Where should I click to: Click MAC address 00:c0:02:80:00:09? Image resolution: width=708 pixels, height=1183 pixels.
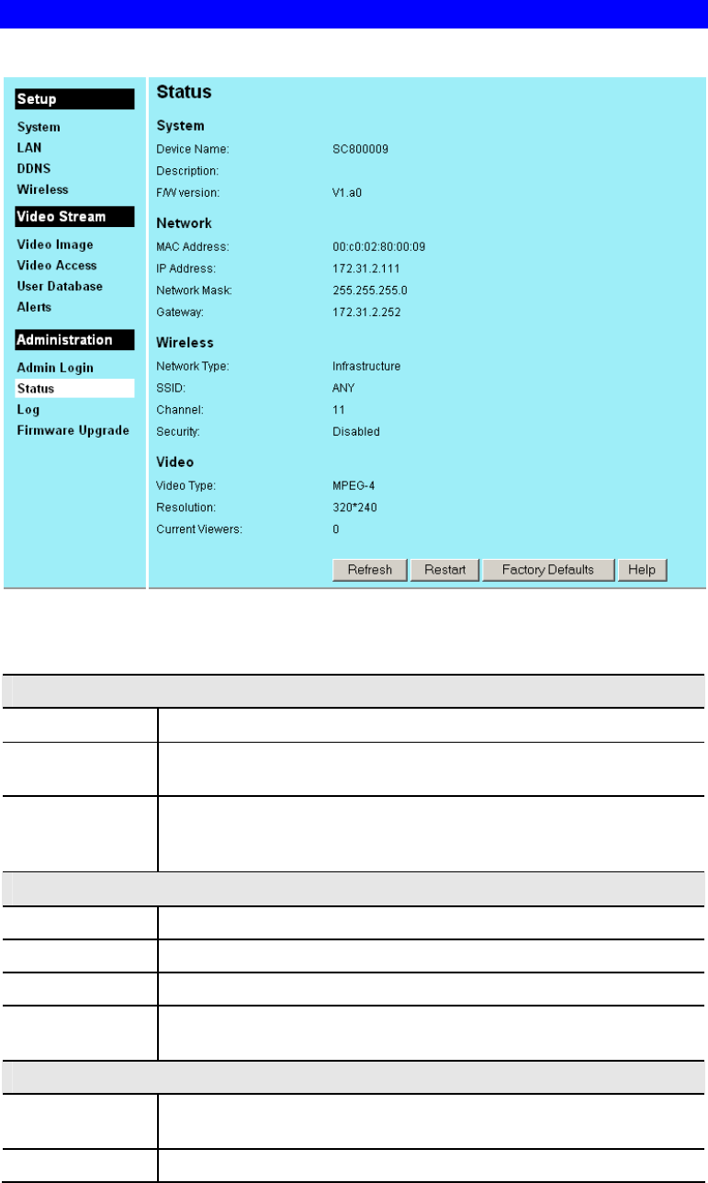378,246
